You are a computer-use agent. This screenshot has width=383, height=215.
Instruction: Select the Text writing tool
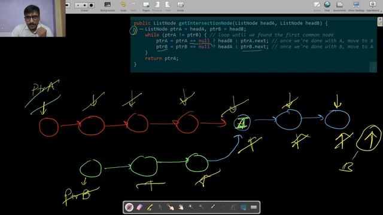pos(233,207)
